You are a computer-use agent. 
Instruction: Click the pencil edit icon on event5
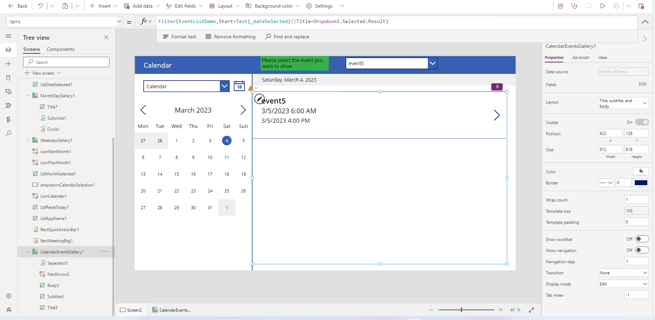click(259, 99)
